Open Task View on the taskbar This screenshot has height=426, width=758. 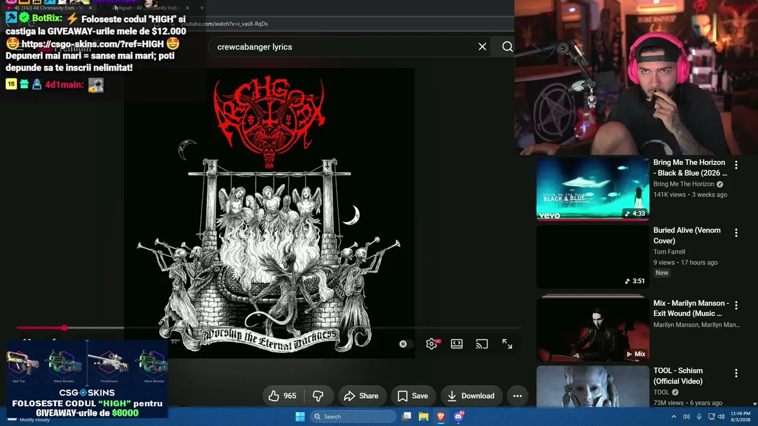click(406, 417)
